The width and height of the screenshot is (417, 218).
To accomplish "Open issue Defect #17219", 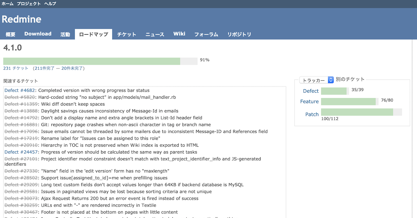I will (x=22, y=138).
